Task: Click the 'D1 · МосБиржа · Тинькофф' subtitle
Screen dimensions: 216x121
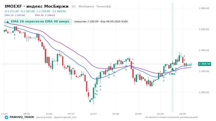Action: [91, 6]
